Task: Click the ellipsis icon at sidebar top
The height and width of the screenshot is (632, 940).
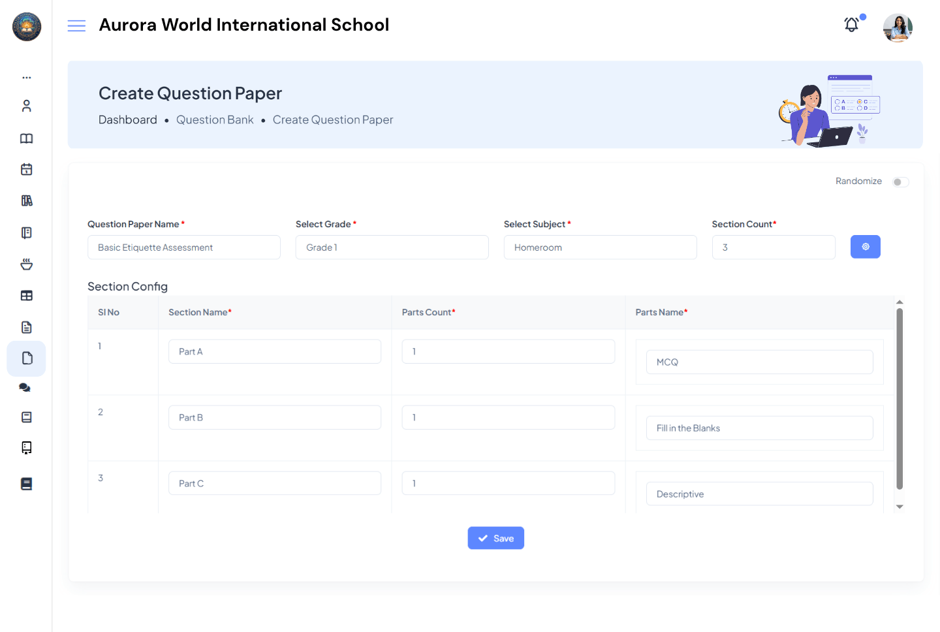Action: click(x=26, y=76)
